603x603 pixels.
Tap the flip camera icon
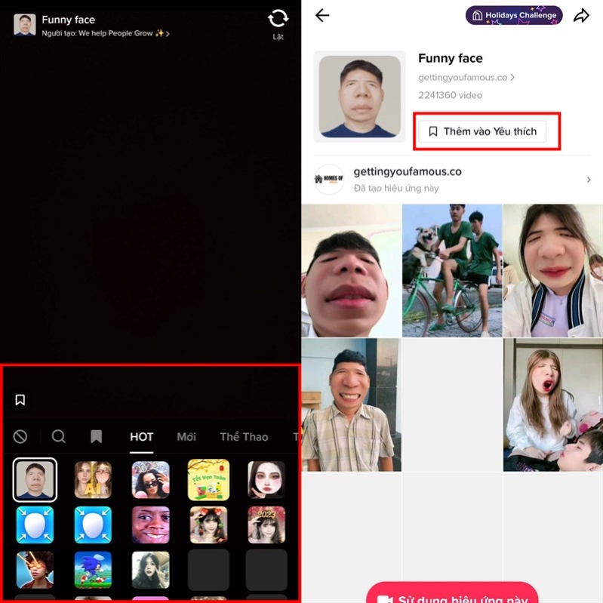pyautogui.click(x=278, y=20)
